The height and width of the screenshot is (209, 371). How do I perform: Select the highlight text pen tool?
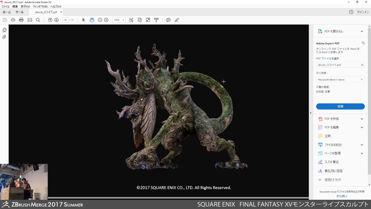[177, 20]
